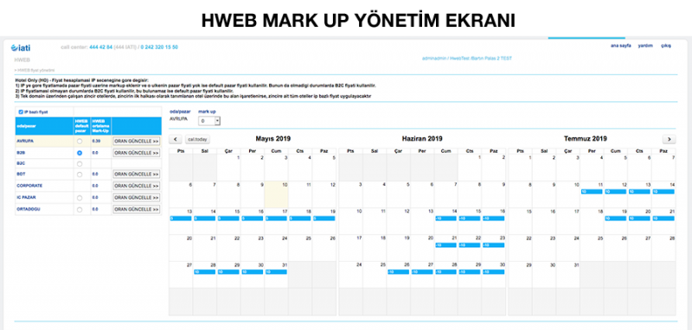Open the CORPORATE oda/pazar row link
The width and height of the screenshot is (692, 330).
pos(29,186)
